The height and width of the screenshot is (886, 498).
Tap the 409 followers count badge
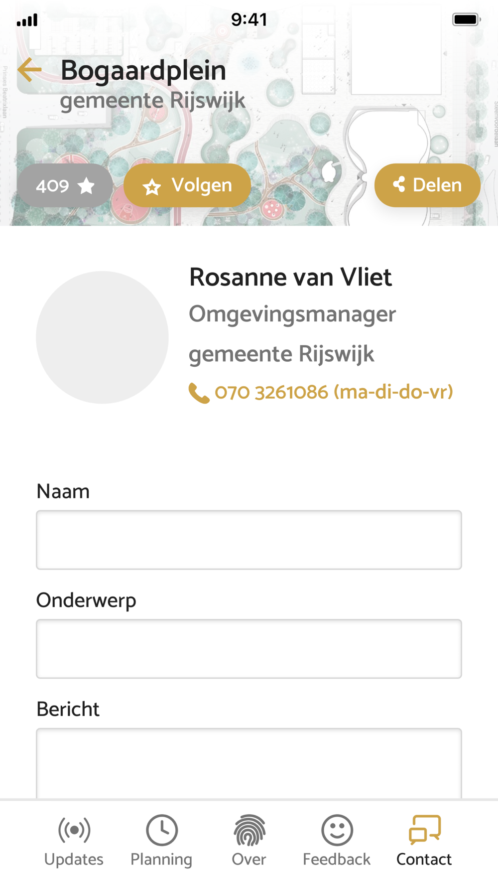pyautogui.click(x=64, y=186)
